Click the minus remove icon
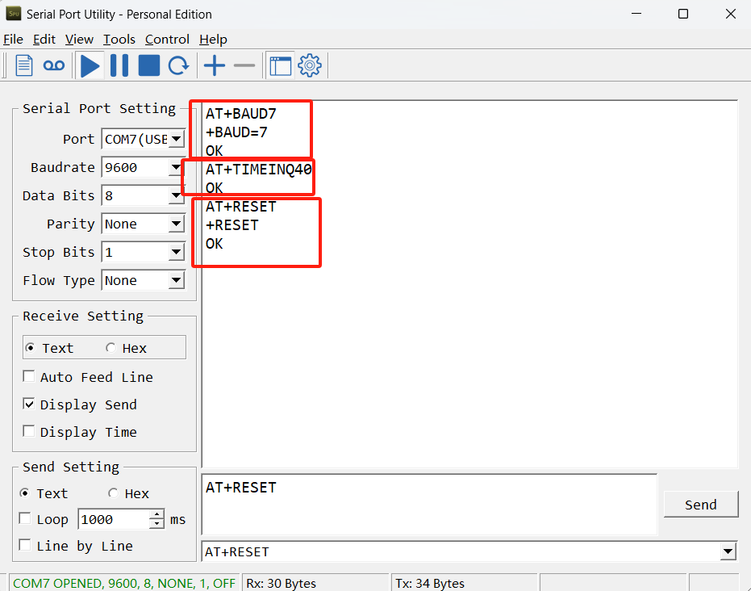This screenshot has height=591, width=751. pyautogui.click(x=244, y=65)
